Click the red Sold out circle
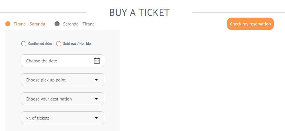The image size is (285, 131). point(59,44)
